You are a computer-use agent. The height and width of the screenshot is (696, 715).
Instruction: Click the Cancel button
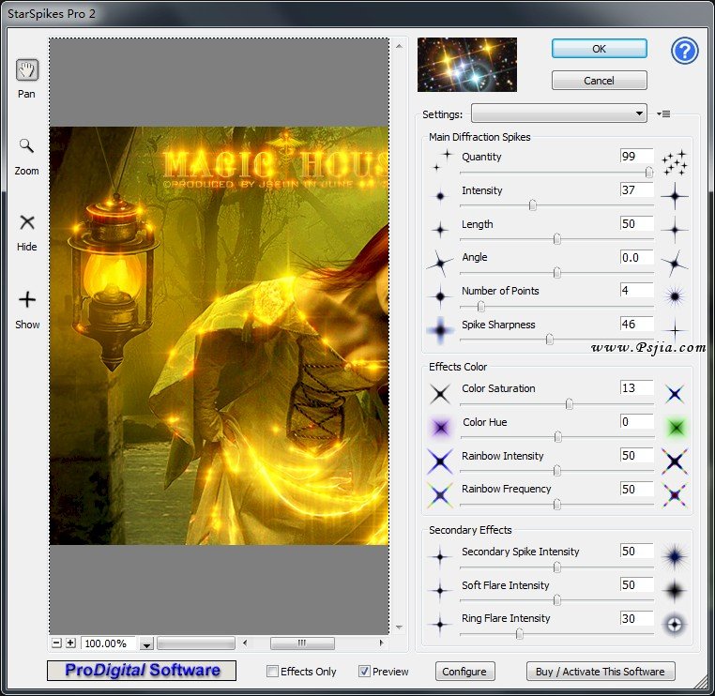(x=600, y=81)
